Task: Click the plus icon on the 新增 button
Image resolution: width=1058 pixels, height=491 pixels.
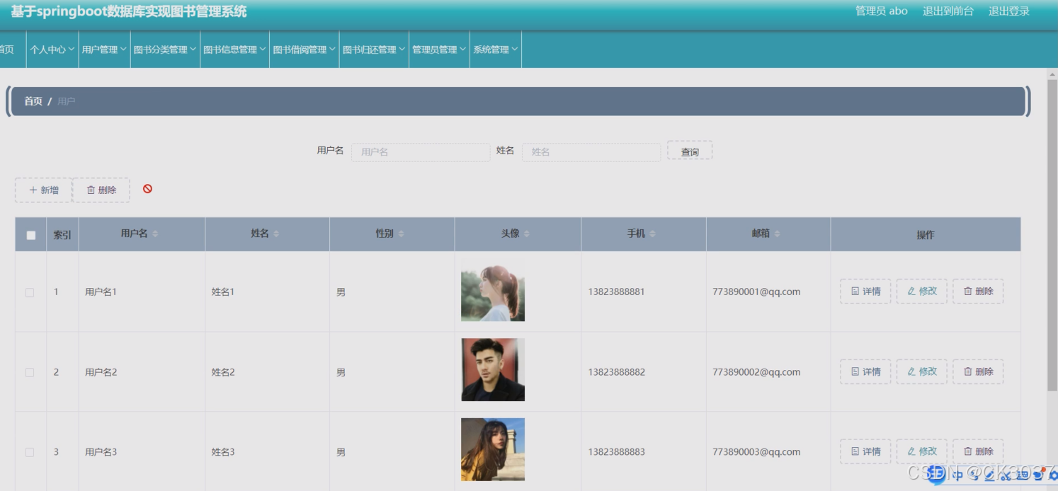Action: click(x=33, y=189)
